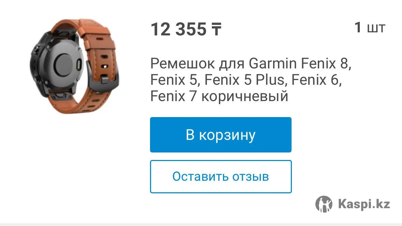Click the charging contacts on watch back

pos(79,64)
